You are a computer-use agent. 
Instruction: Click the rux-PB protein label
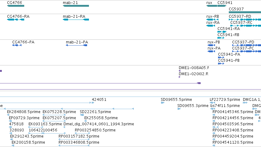(214, 42)
